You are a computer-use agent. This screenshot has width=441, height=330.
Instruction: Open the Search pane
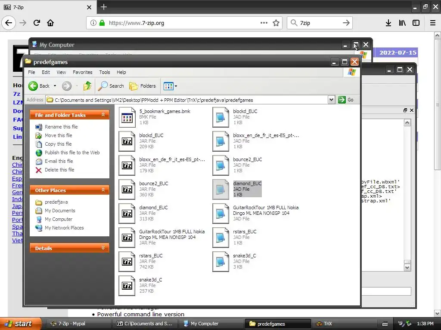pos(111,86)
